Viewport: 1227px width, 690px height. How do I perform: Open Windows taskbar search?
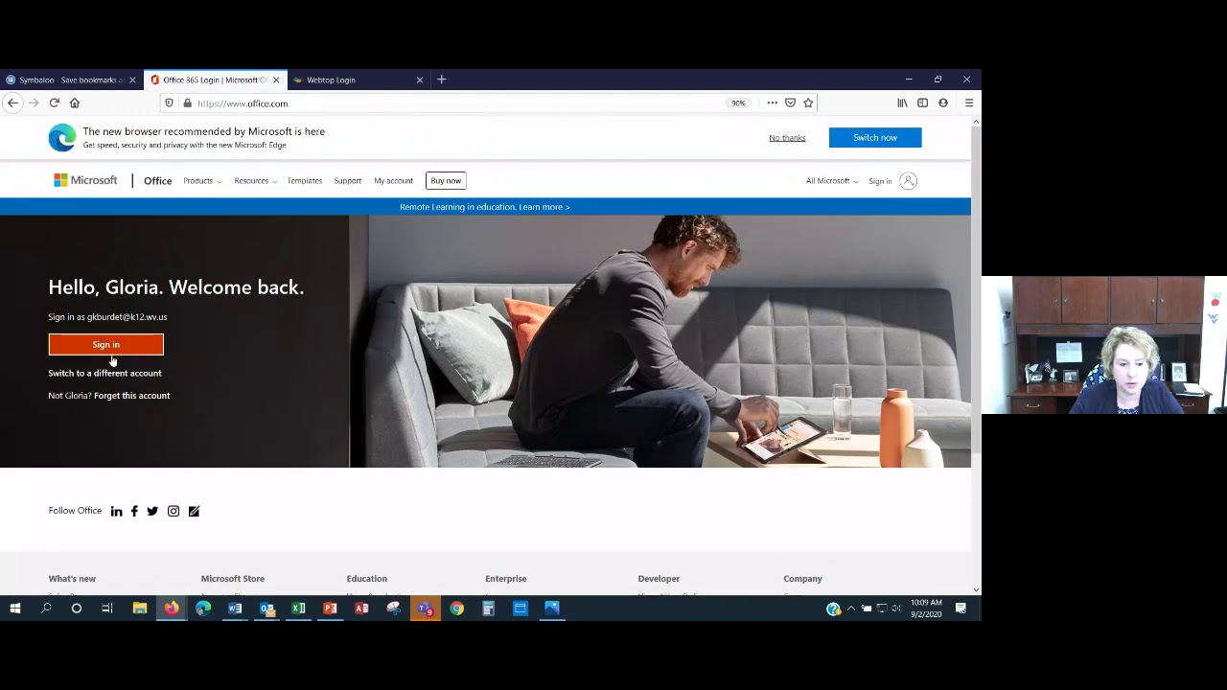[x=46, y=608]
